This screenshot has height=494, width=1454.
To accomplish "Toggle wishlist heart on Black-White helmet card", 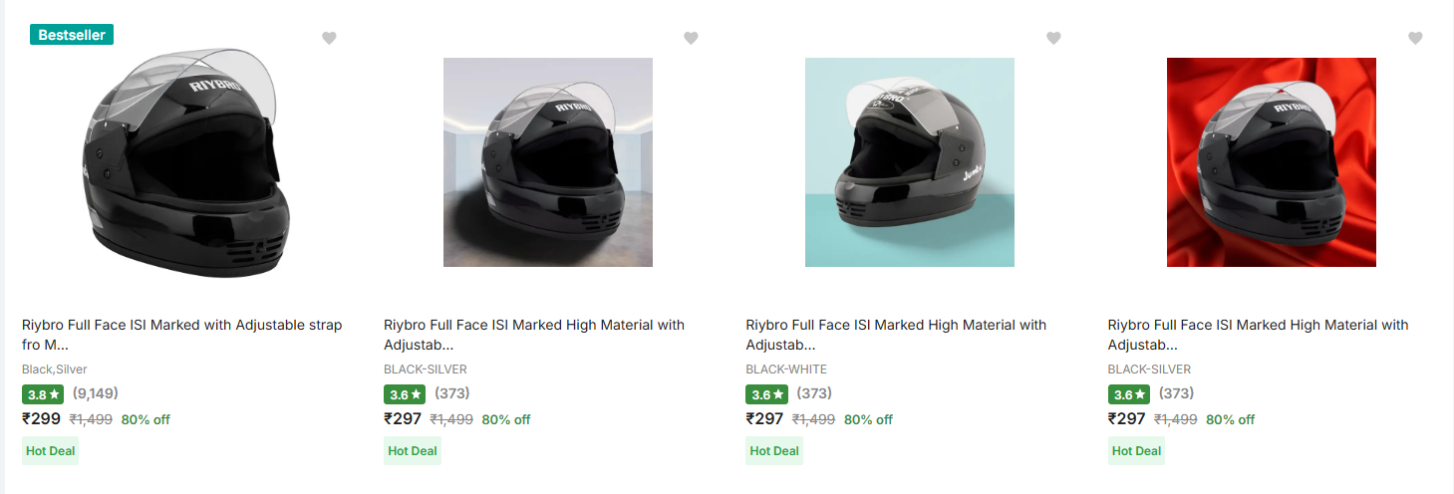I will (x=1053, y=39).
